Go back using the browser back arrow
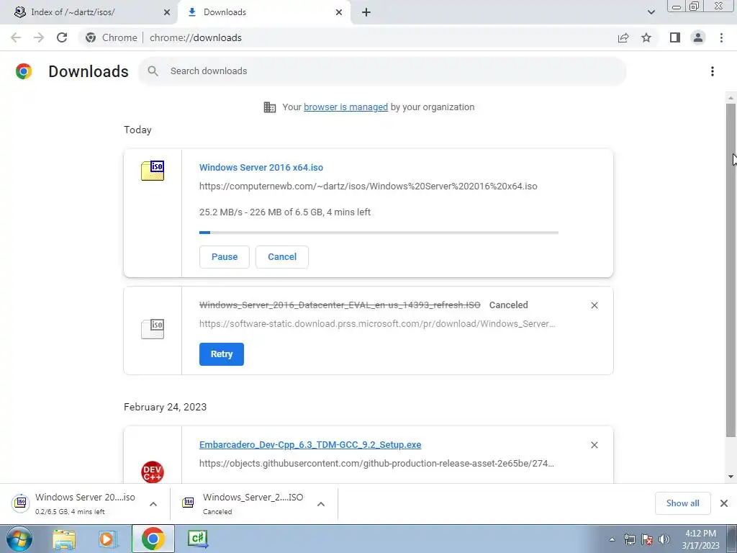Image resolution: width=737 pixels, height=553 pixels. pyautogui.click(x=16, y=37)
